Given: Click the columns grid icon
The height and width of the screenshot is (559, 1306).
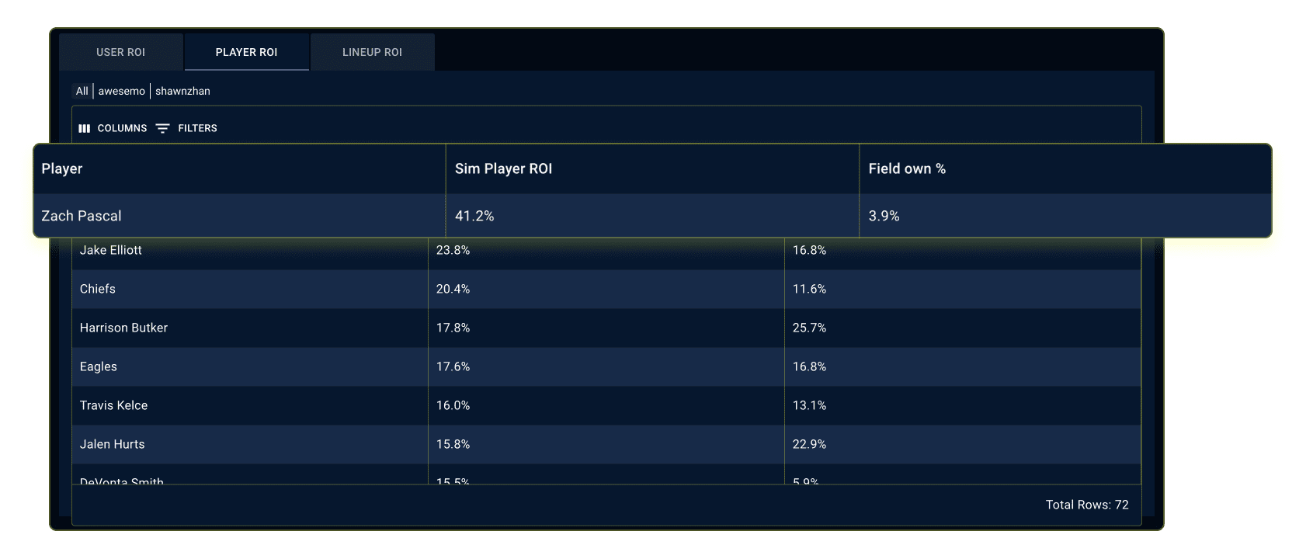Looking at the screenshot, I should pos(84,128).
